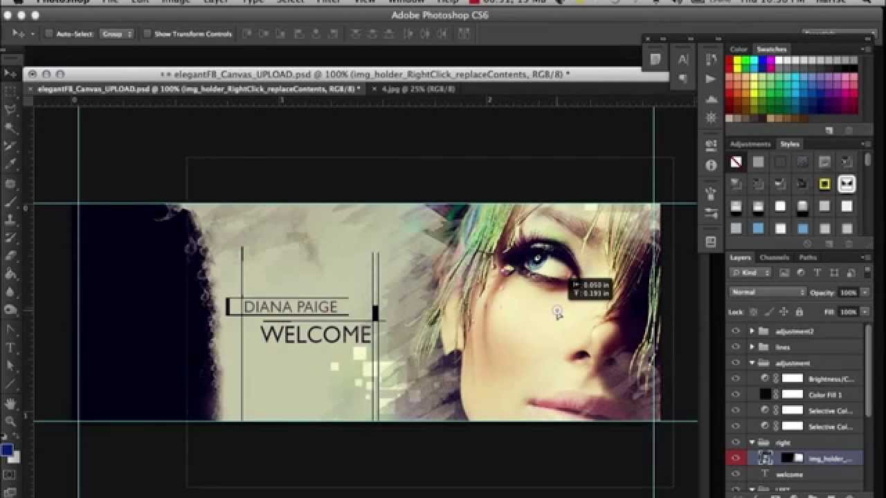The image size is (886, 498).
Task: Open the Auto-Select Group dropdown
Action: pyautogui.click(x=117, y=33)
